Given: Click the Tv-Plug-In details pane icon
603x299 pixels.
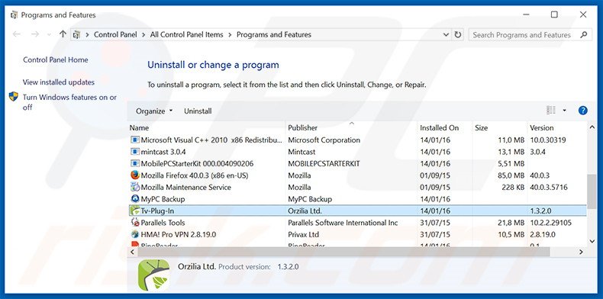Looking at the screenshot, I should point(153,275).
